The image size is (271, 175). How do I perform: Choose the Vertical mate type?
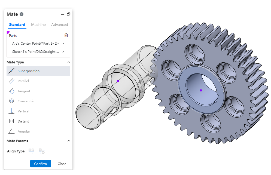pyautogui.click(x=23, y=111)
